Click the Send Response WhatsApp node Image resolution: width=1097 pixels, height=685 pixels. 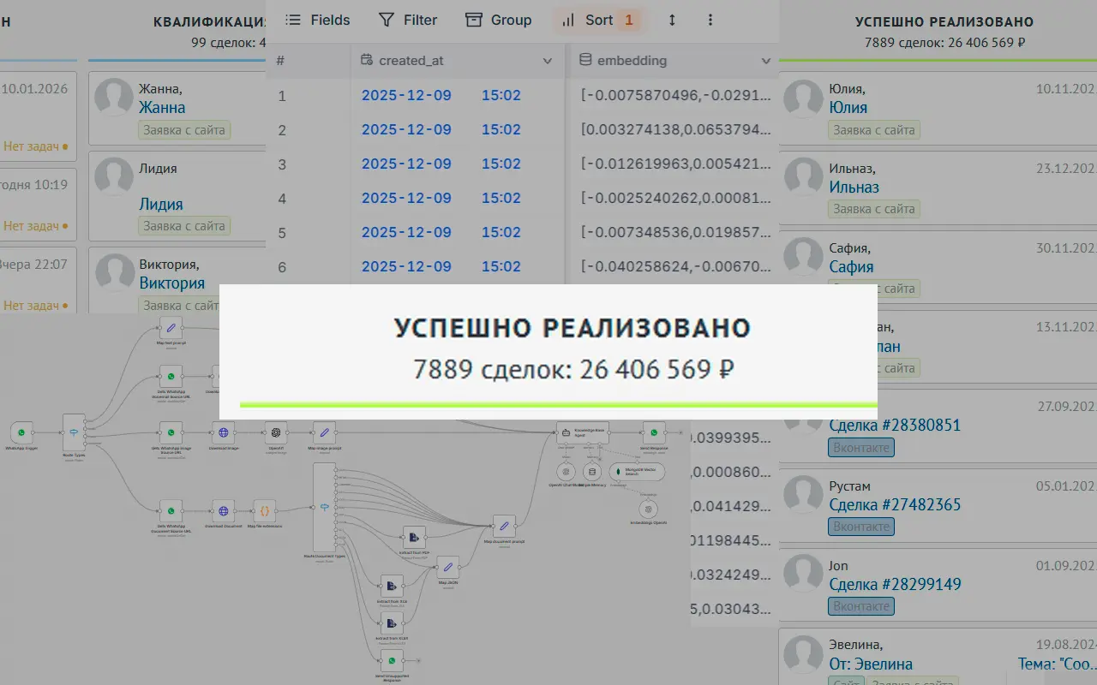point(653,432)
